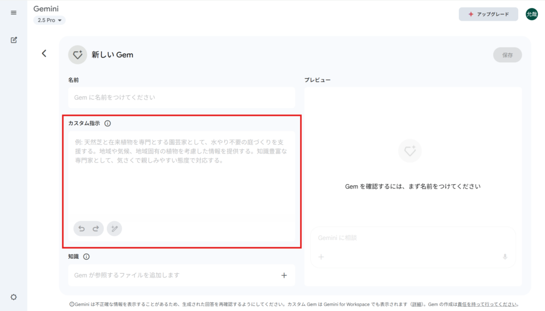Click the 名前 label
This screenshot has width=545, height=311.
point(73,80)
